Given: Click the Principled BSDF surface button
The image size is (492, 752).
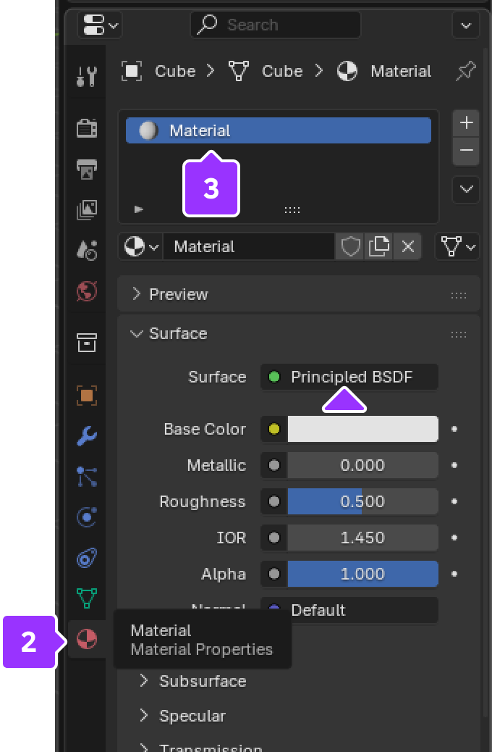Looking at the screenshot, I should click(350, 377).
